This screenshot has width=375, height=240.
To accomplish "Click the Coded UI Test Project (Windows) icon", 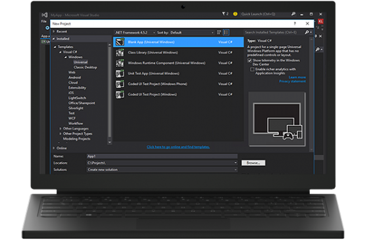I will coord(120,95).
